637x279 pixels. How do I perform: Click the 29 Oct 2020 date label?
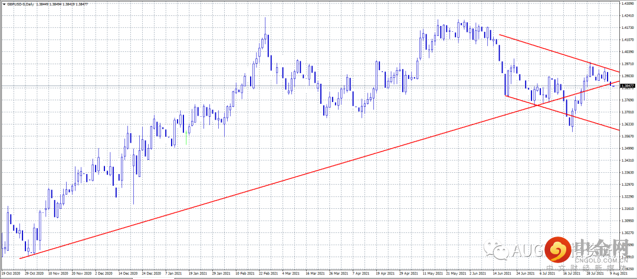34,273
